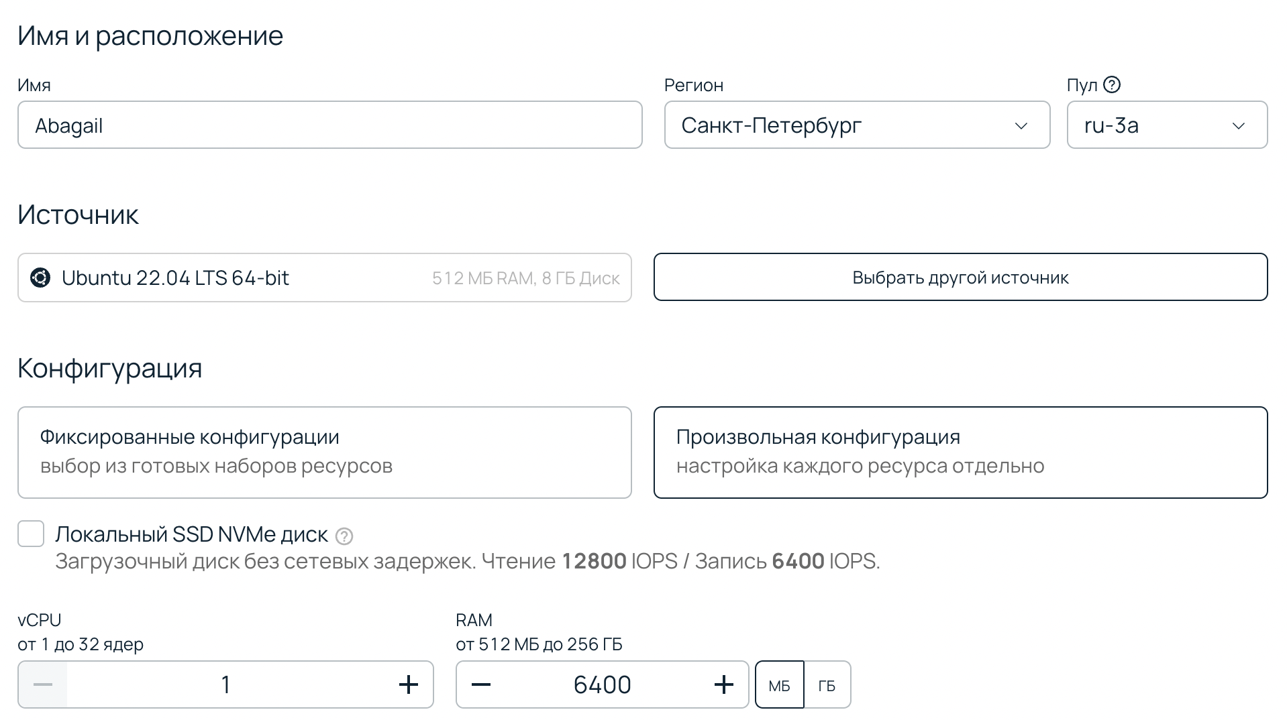This screenshot has height=720, width=1287.
Task: Click the vCPU value field showing 1
Action: pyautogui.click(x=226, y=684)
